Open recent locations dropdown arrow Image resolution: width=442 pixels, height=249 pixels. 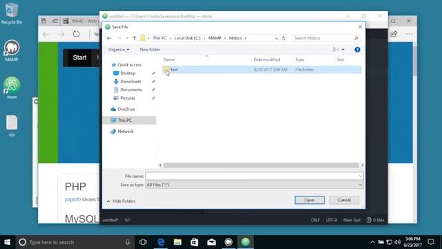pos(127,38)
